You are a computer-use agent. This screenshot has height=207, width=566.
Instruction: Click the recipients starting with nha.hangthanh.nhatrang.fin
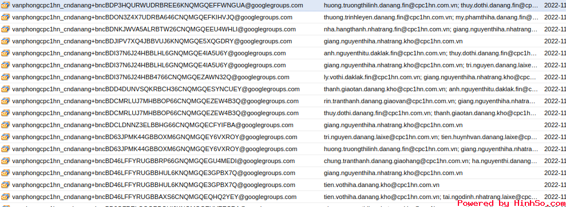pyautogui.click(x=430, y=29)
